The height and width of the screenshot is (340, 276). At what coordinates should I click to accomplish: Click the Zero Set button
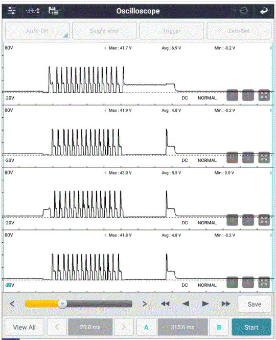[x=239, y=31]
